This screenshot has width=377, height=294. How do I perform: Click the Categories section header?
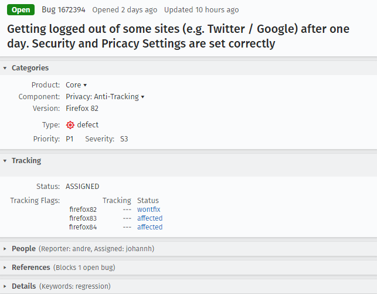[x=30, y=68]
